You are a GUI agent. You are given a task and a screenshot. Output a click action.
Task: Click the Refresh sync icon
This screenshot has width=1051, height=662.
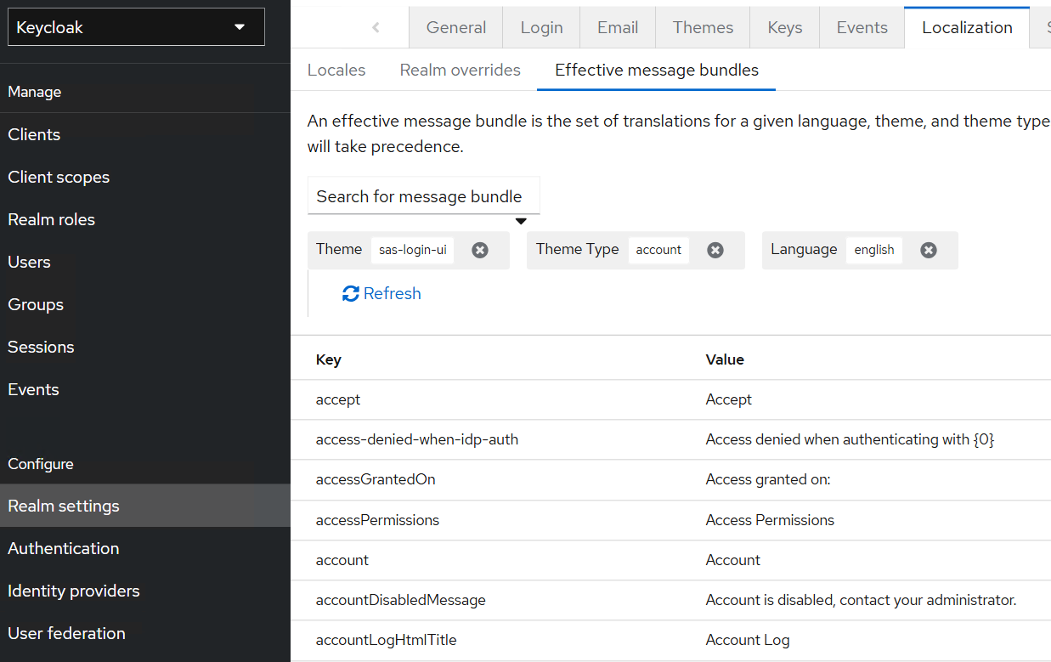click(350, 294)
